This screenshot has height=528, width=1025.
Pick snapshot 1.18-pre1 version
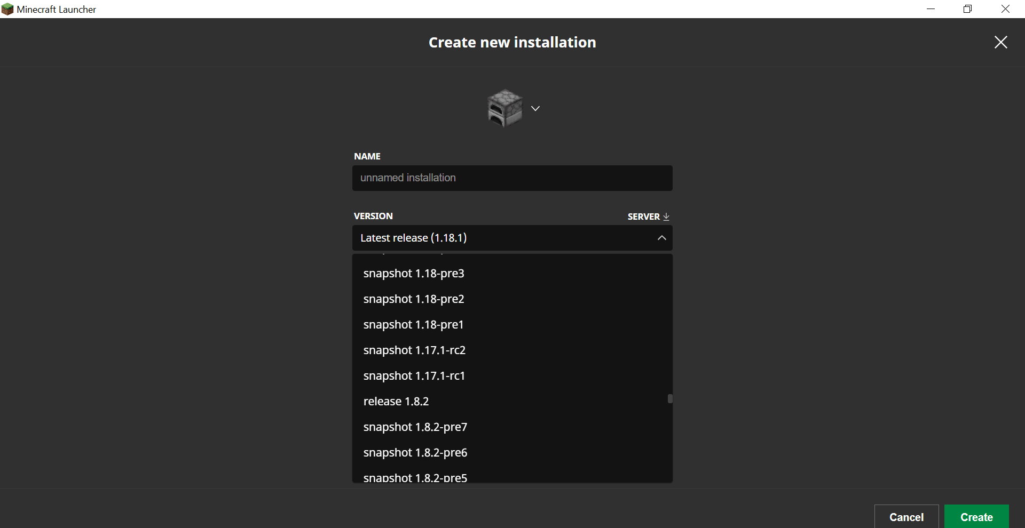413,325
